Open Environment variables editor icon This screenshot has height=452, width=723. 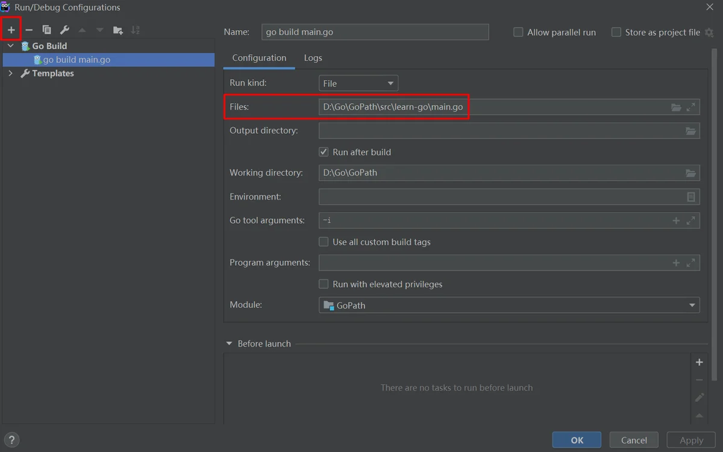690,196
